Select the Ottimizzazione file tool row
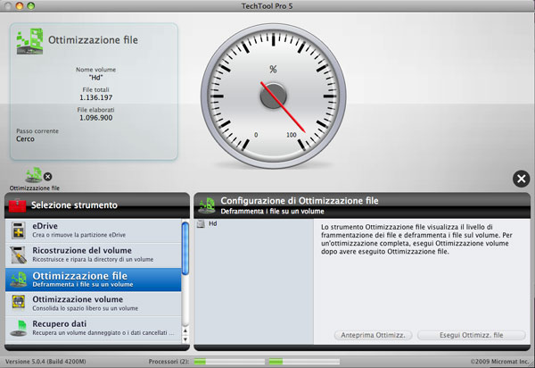 tap(93, 280)
